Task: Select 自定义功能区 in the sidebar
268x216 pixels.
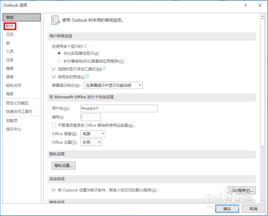Action: click(x=17, y=103)
